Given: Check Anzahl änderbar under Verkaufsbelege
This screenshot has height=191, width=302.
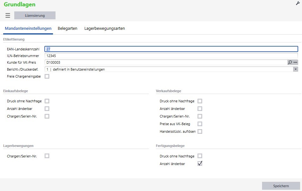Looking at the screenshot, I should (x=200, y=109).
